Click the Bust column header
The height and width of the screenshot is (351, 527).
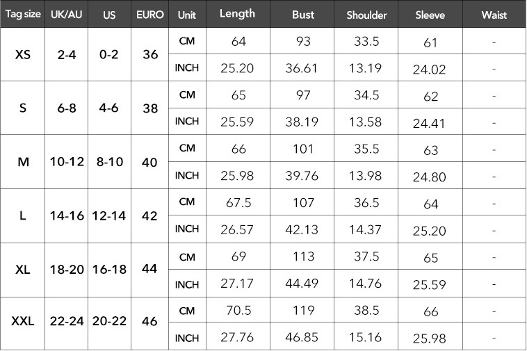[x=303, y=15]
